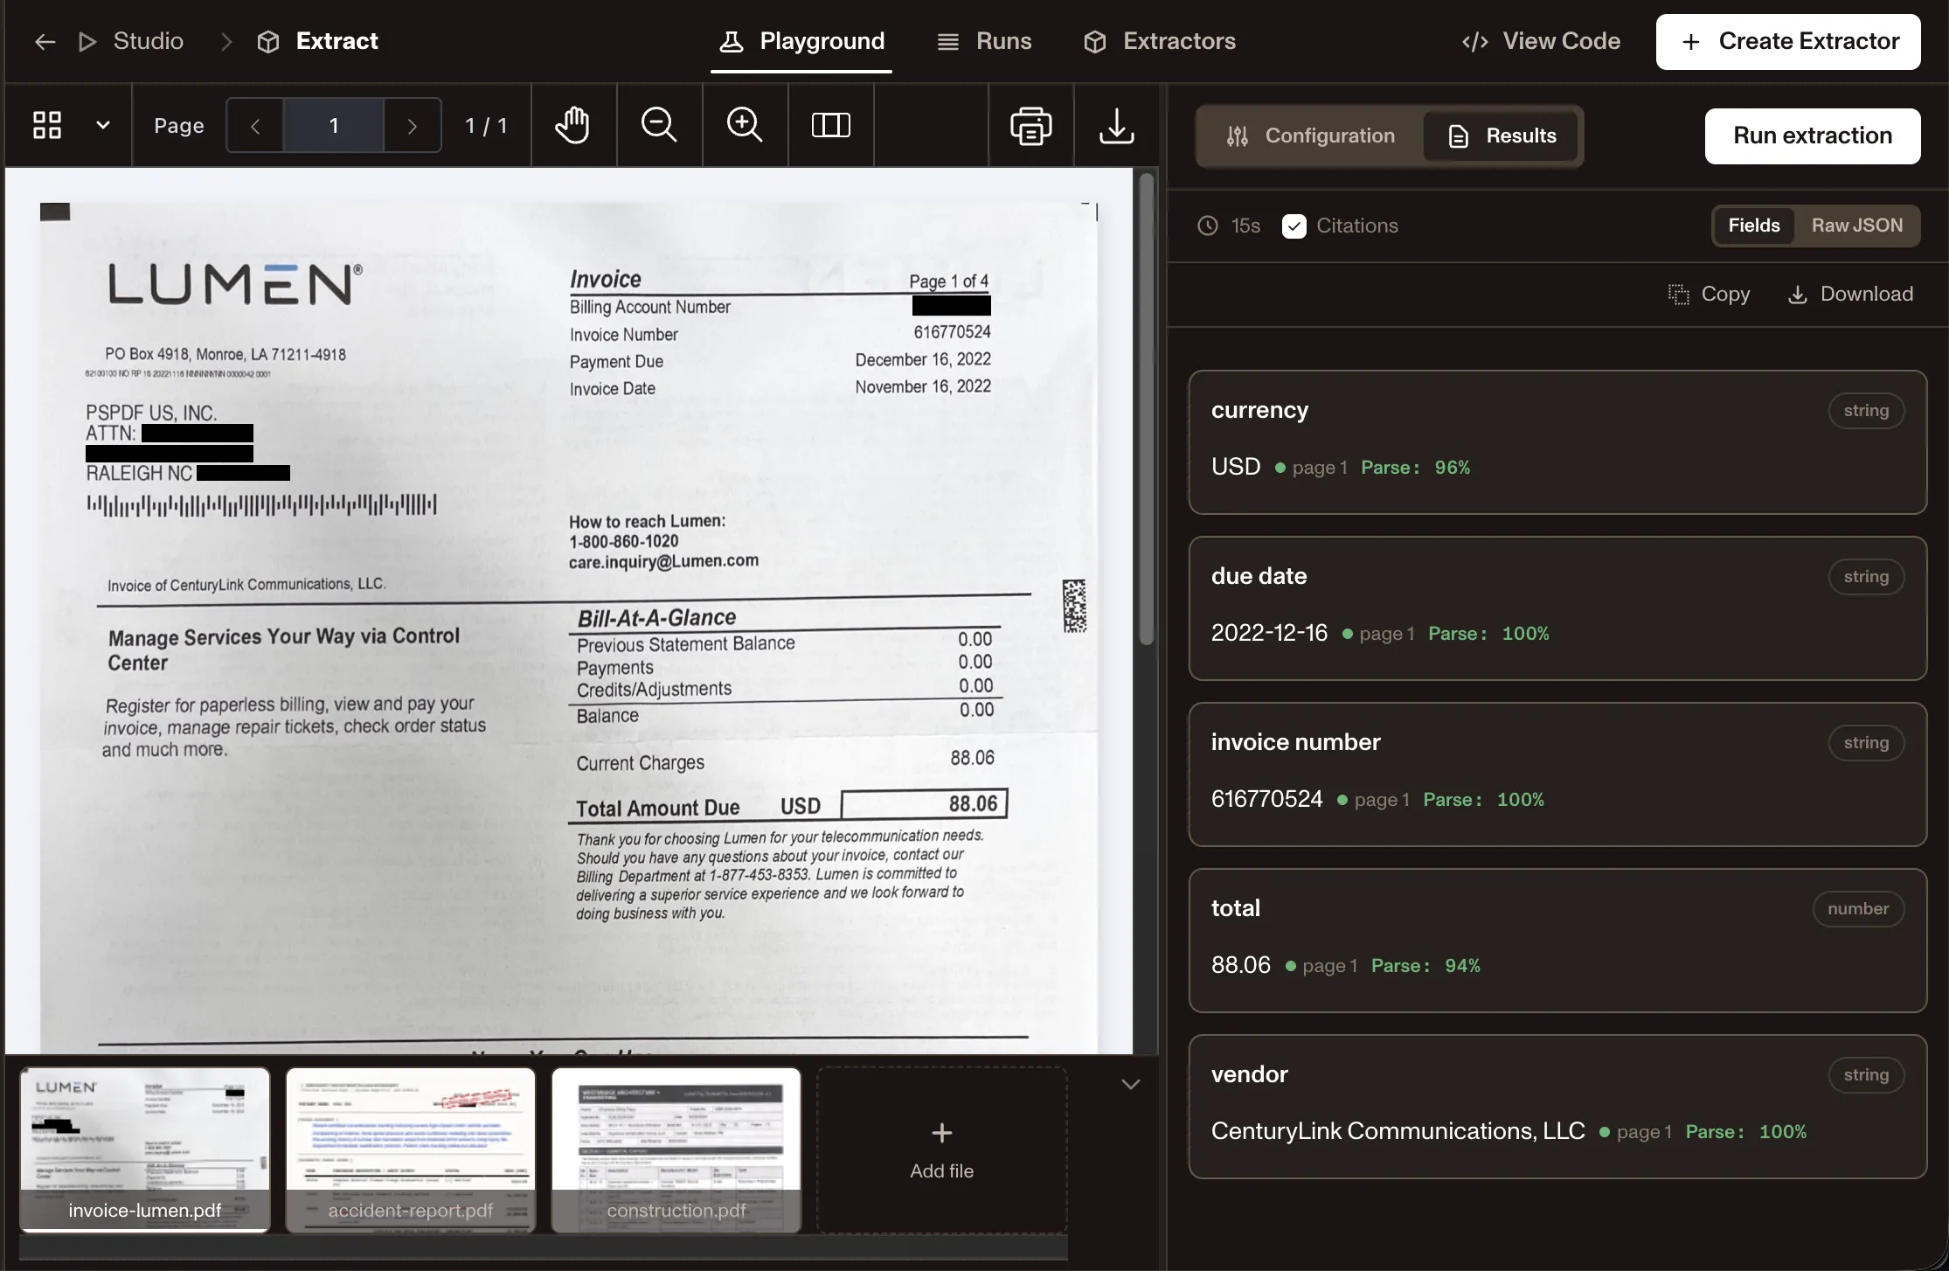
Task: Click Add file
Action: [942, 1149]
